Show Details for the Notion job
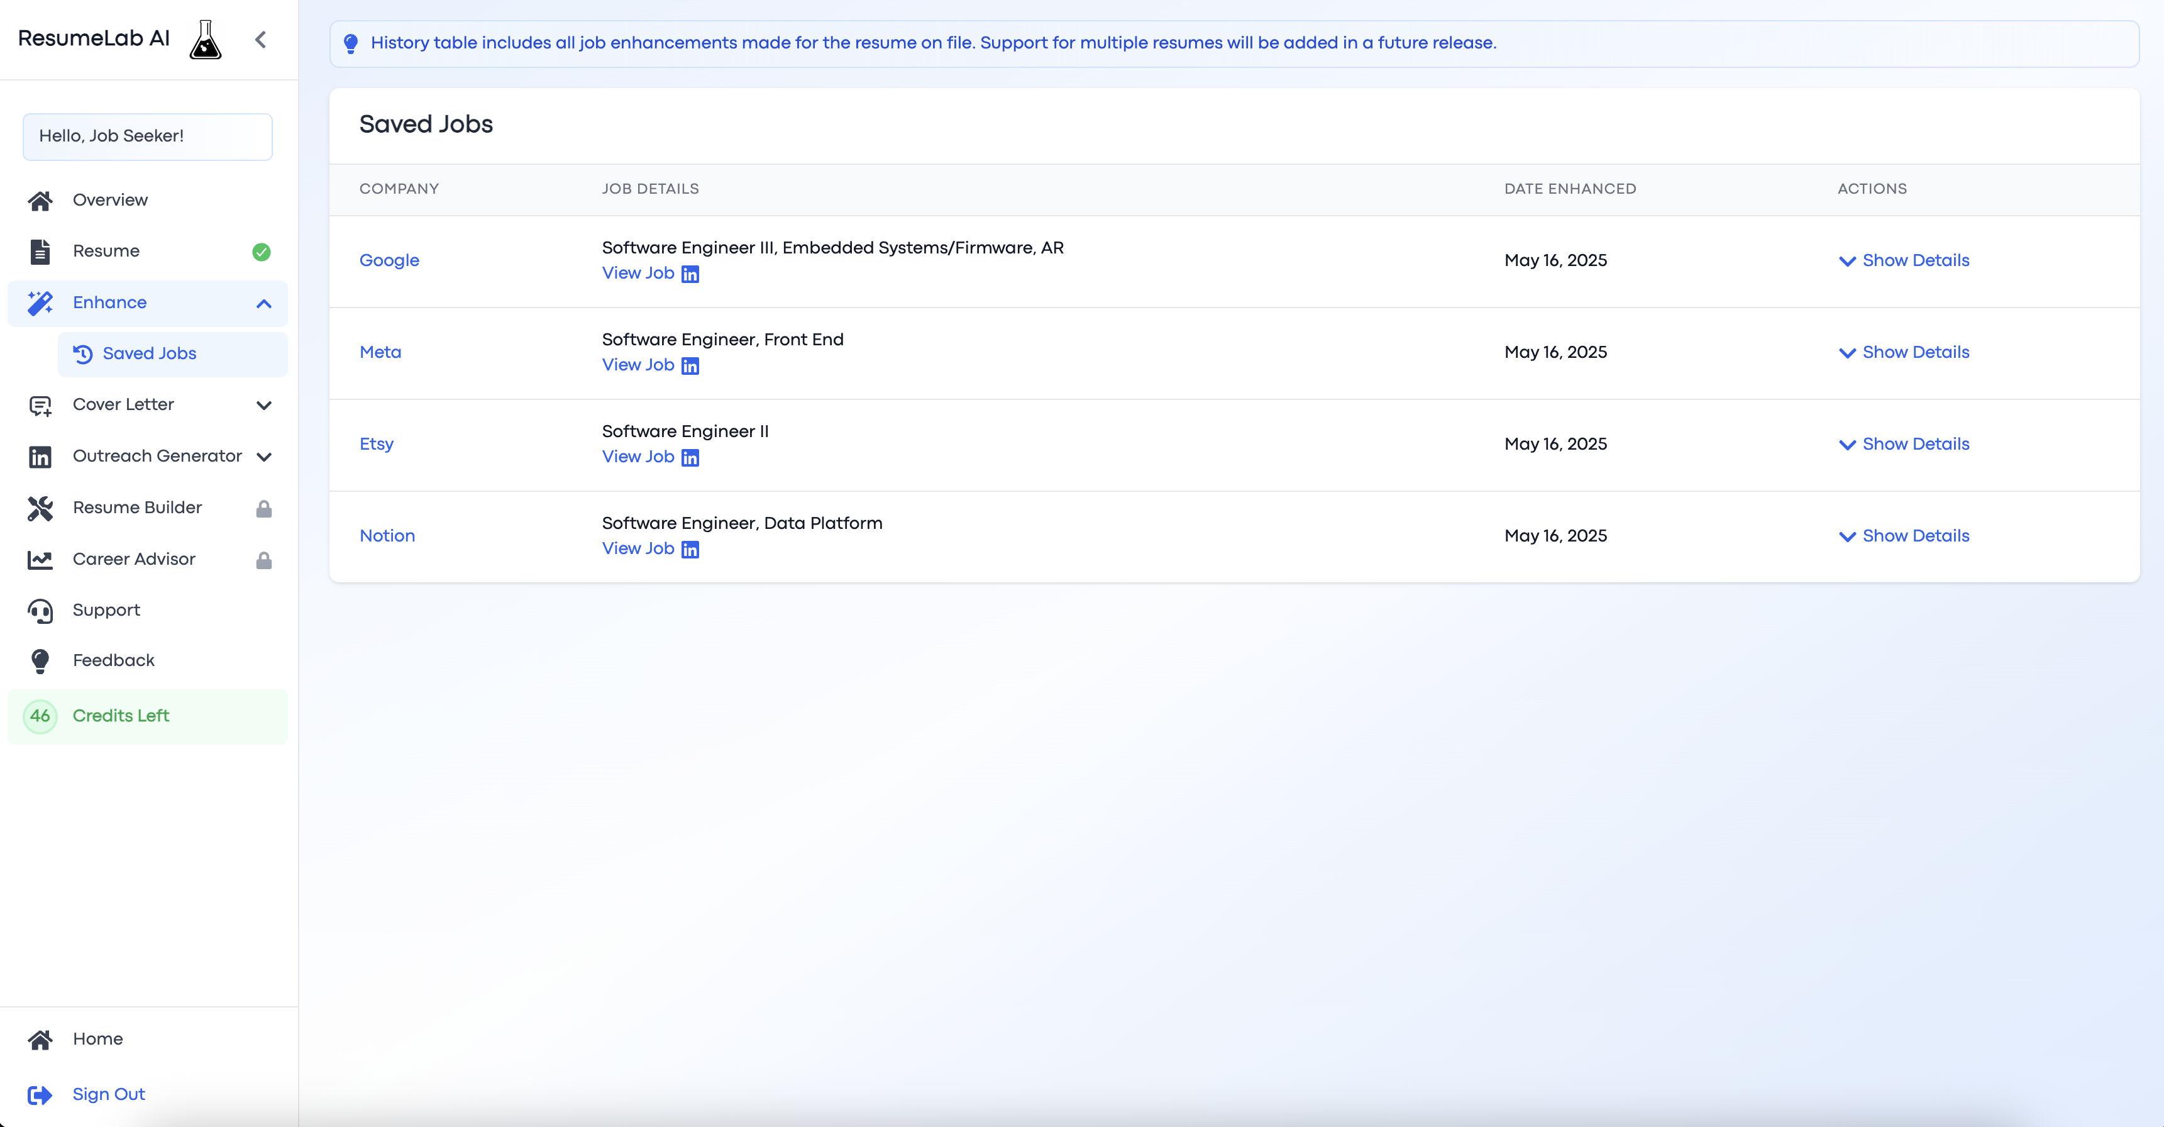Image resolution: width=2164 pixels, height=1127 pixels. (x=1904, y=536)
